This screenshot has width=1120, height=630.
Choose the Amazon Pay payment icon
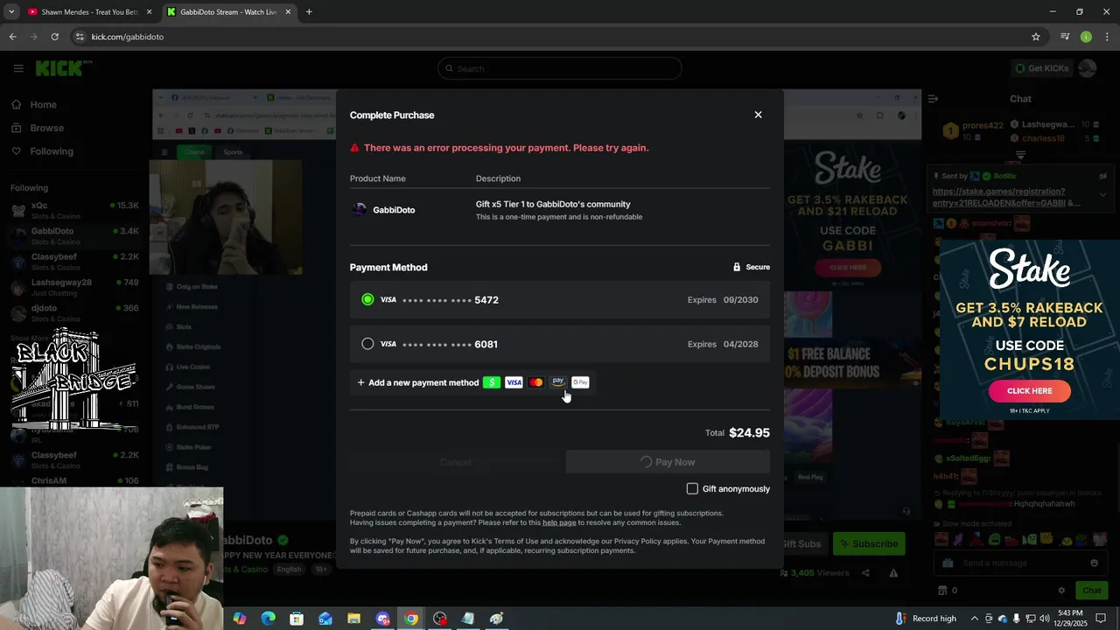[558, 382]
